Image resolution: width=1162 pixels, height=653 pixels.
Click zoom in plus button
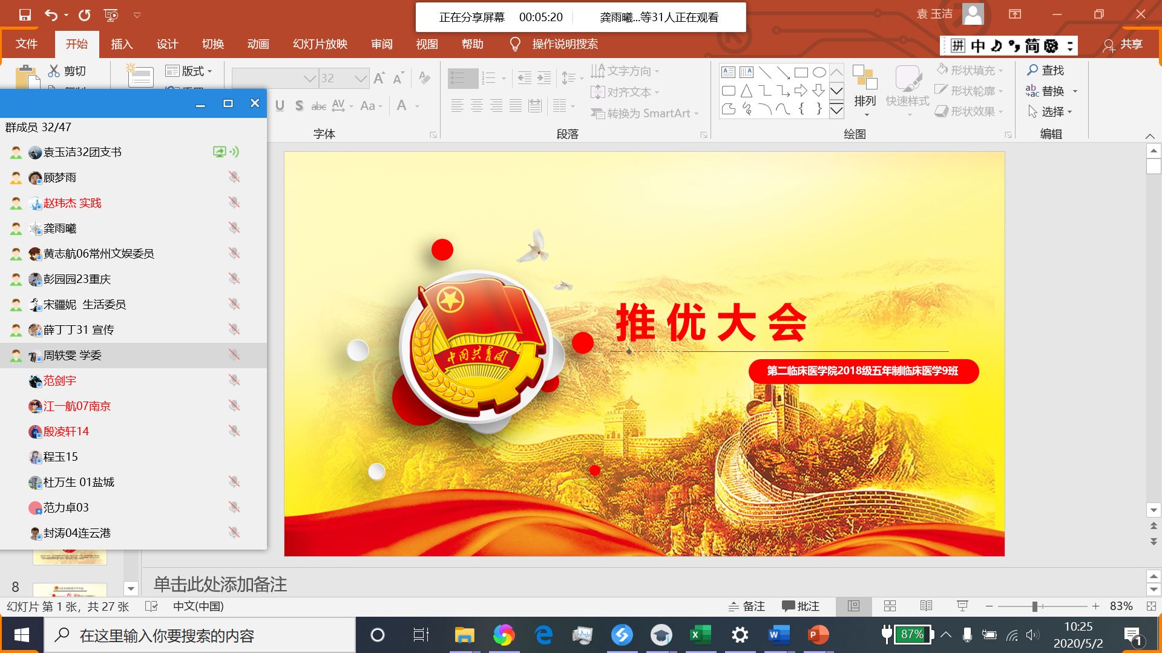1095,606
